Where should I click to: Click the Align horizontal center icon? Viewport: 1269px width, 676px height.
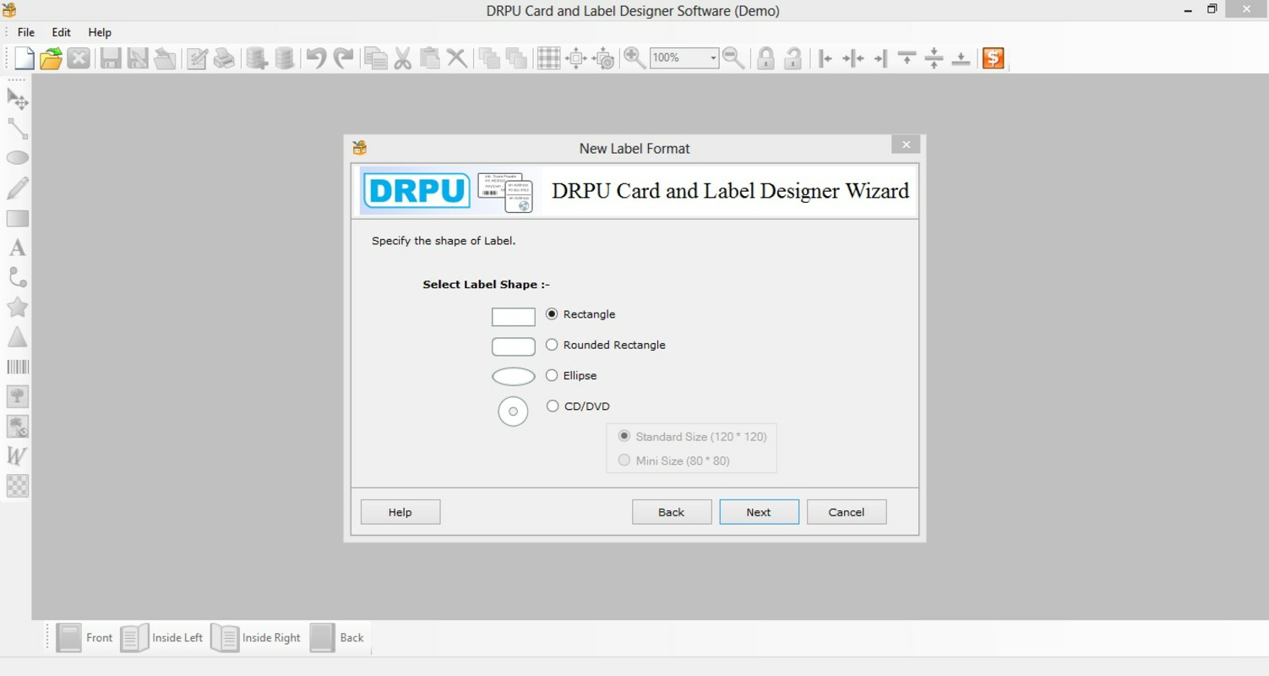coord(852,58)
